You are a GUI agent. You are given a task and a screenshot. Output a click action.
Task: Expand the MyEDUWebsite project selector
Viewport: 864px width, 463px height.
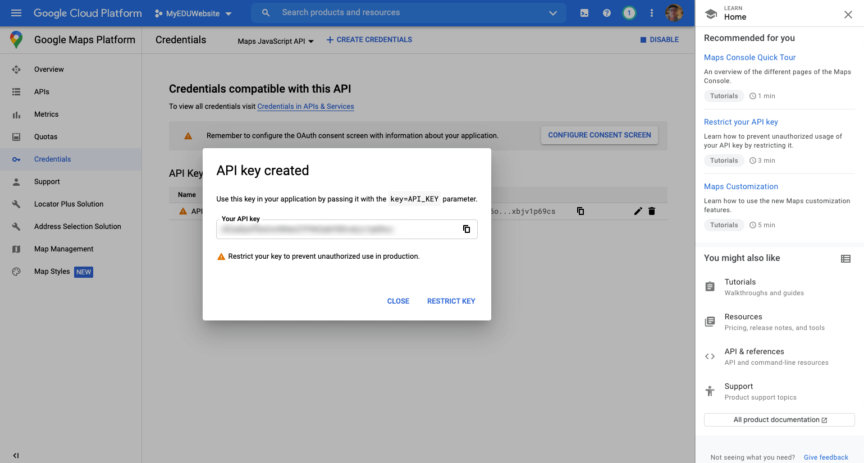click(193, 13)
